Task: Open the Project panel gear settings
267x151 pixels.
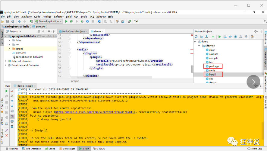Action: tap(49, 31)
